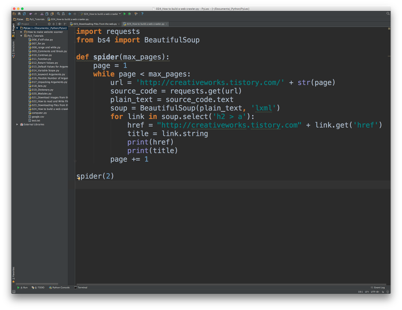The width and height of the screenshot is (402, 310).
Task: Open Settings with the wrench toolbar icon
Action: 136,14
